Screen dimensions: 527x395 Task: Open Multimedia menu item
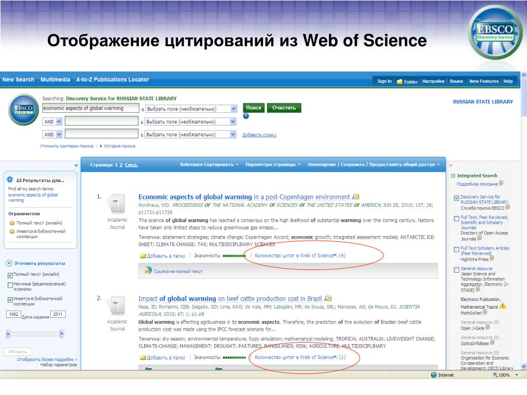tap(55, 80)
